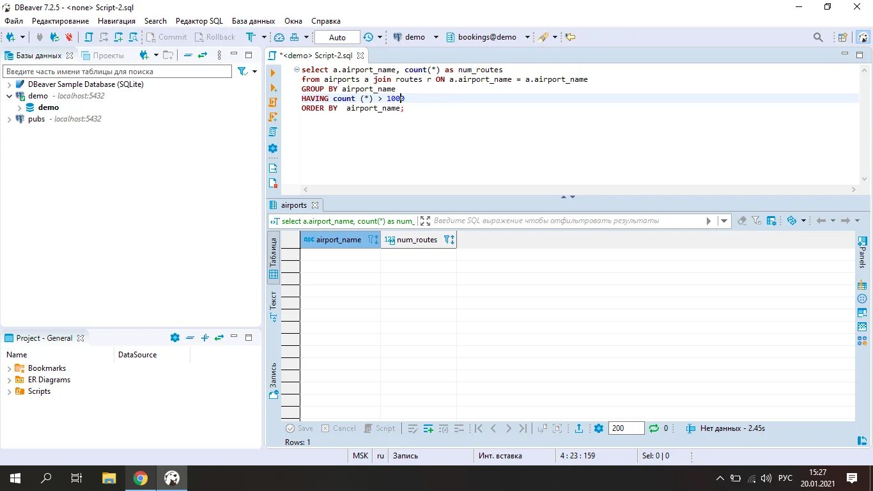Click the Add row icon in results toolbar
Image resolution: width=873 pixels, height=491 pixels.
tap(428, 428)
